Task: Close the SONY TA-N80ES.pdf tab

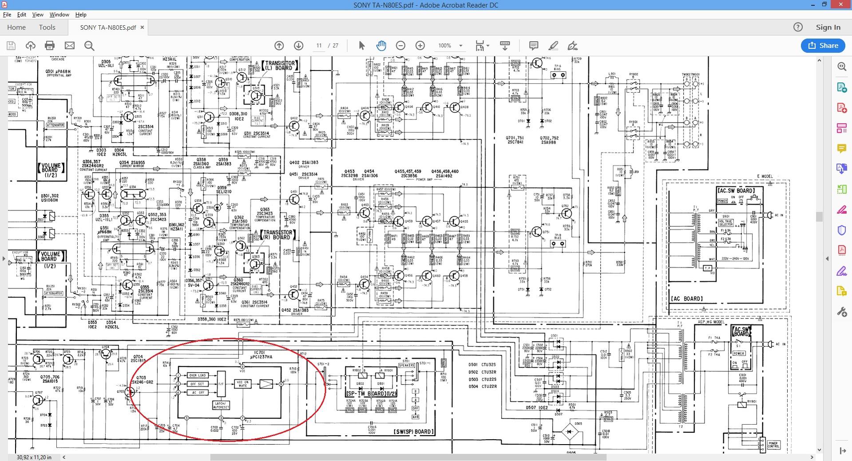Action: click(x=142, y=27)
